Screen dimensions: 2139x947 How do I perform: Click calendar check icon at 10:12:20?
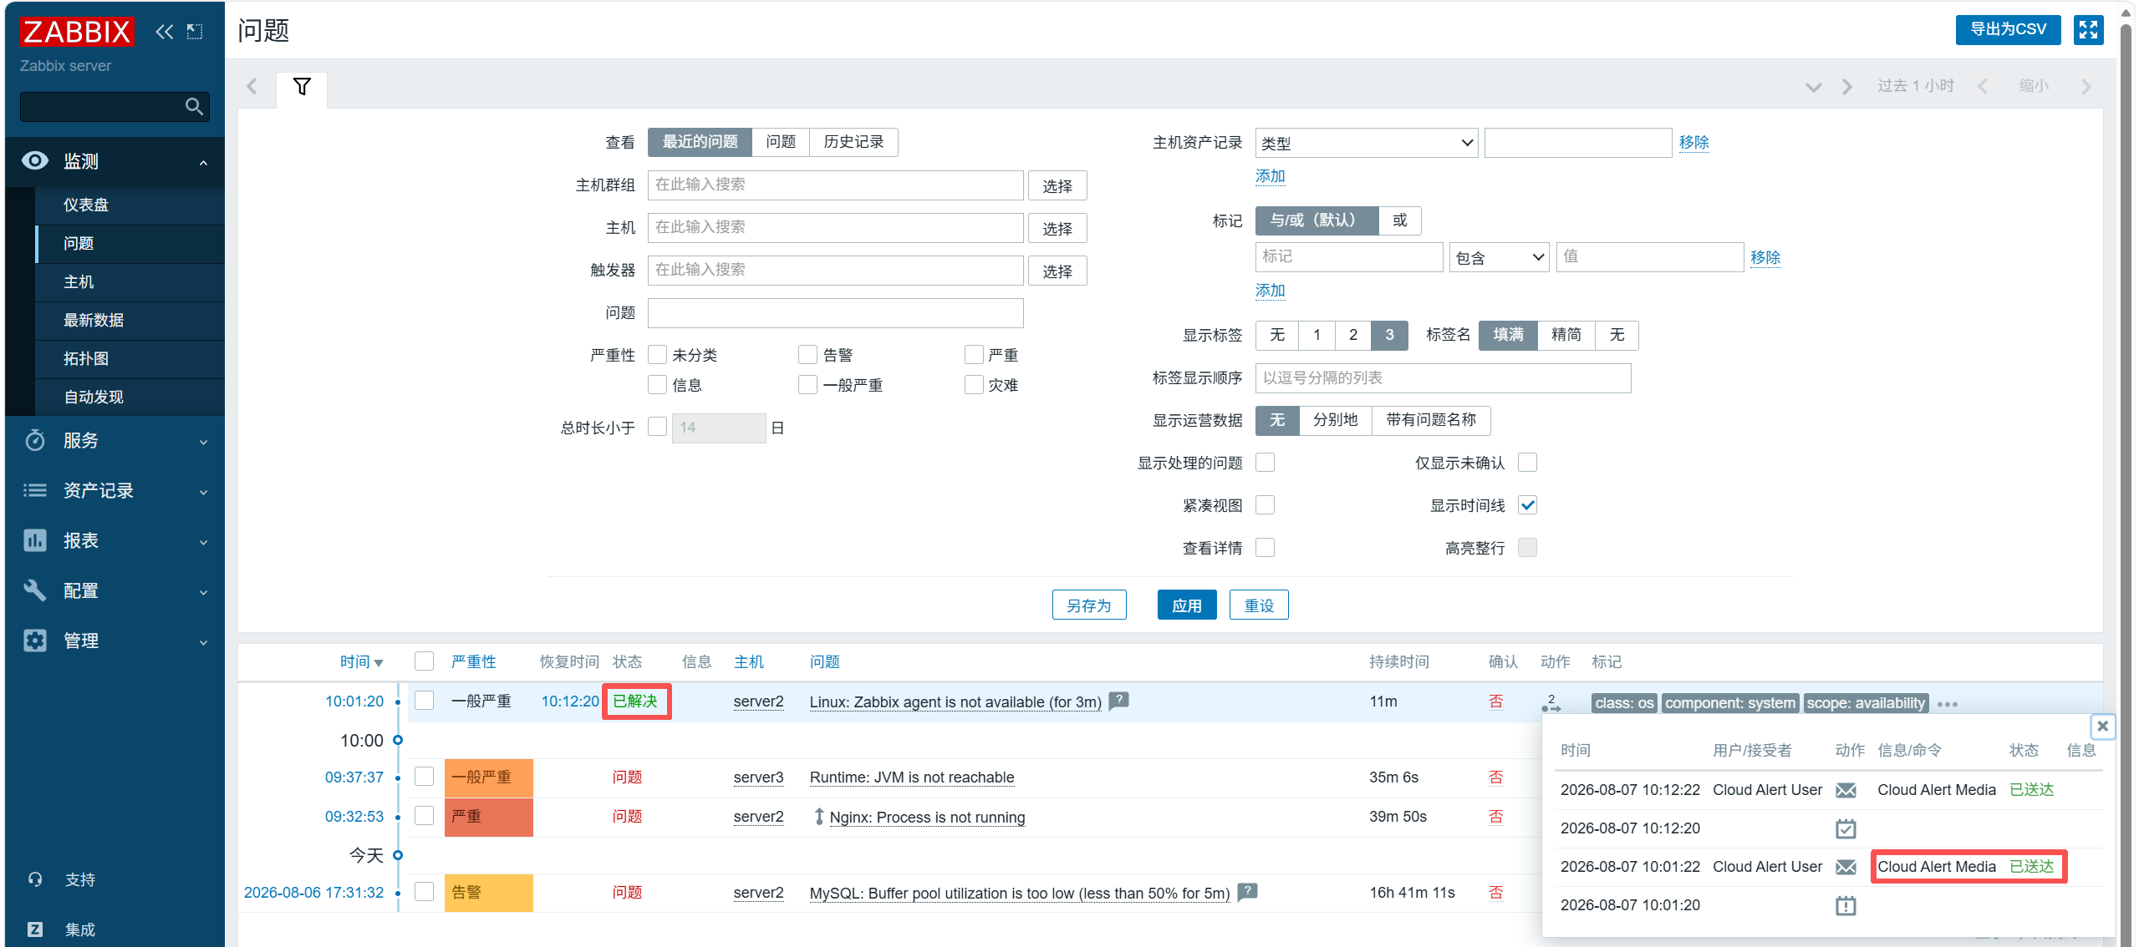click(1846, 828)
